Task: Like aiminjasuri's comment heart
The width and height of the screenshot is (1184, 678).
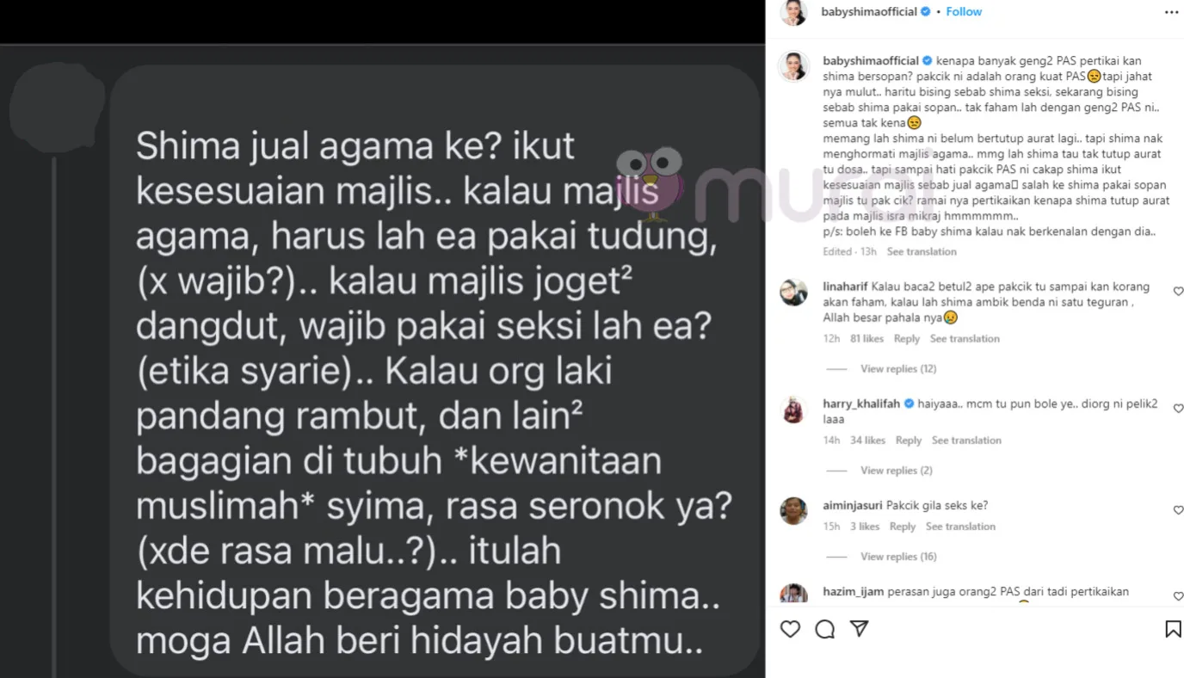Action: click(x=1178, y=510)
